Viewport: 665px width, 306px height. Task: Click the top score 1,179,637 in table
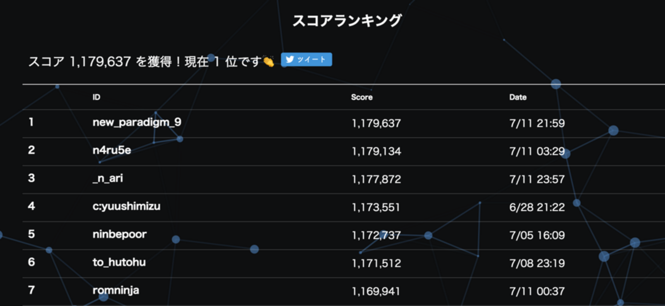pyautogui.click(x=376, y=123)
